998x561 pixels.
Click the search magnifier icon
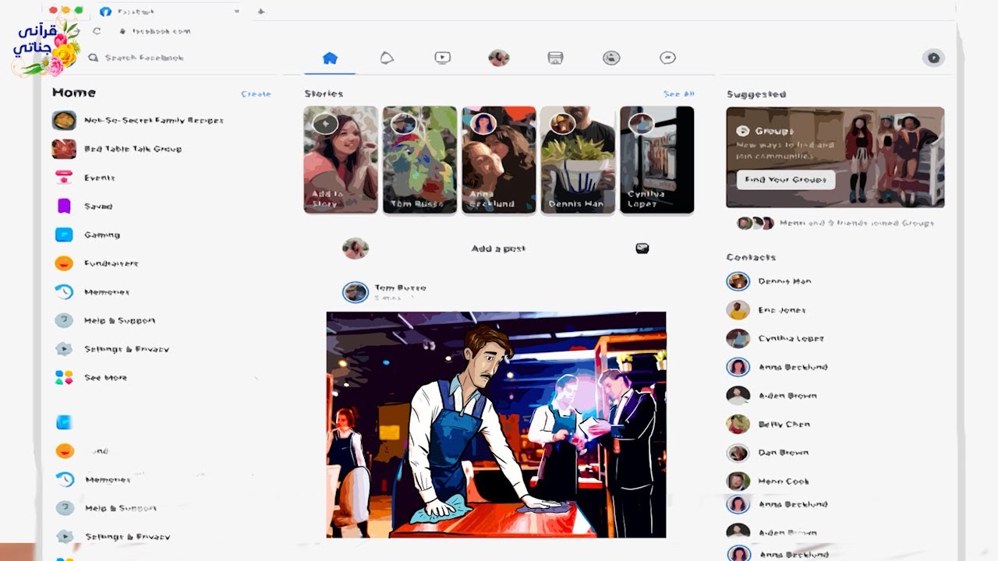tap(94, 58)
